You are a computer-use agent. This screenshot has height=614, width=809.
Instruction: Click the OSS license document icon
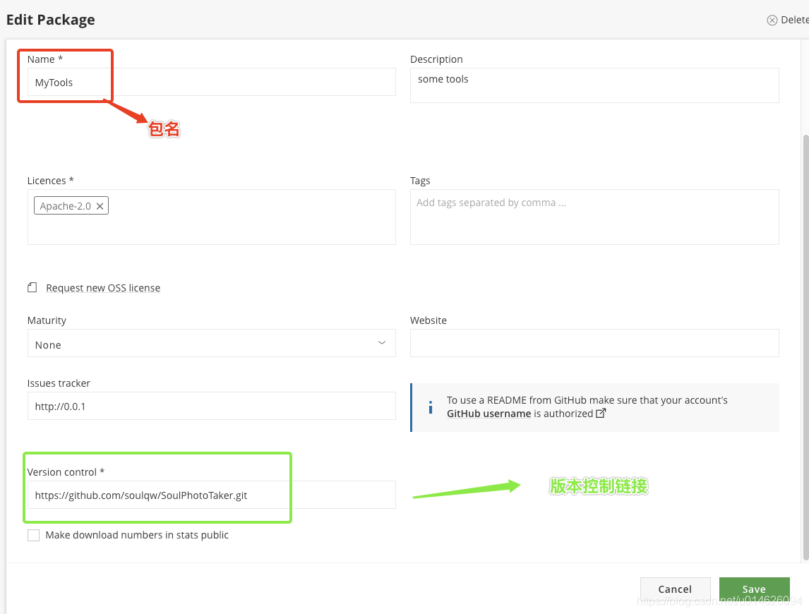32,287
